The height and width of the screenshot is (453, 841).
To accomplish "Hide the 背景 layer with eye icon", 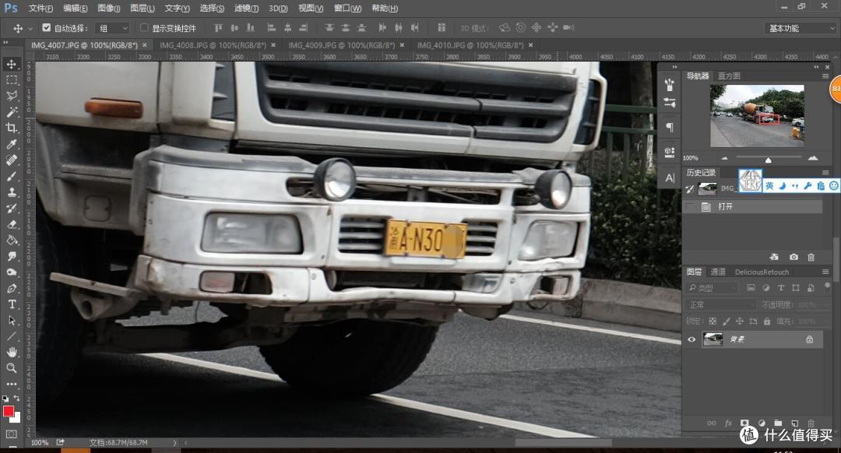I will [x=691, y=339].
